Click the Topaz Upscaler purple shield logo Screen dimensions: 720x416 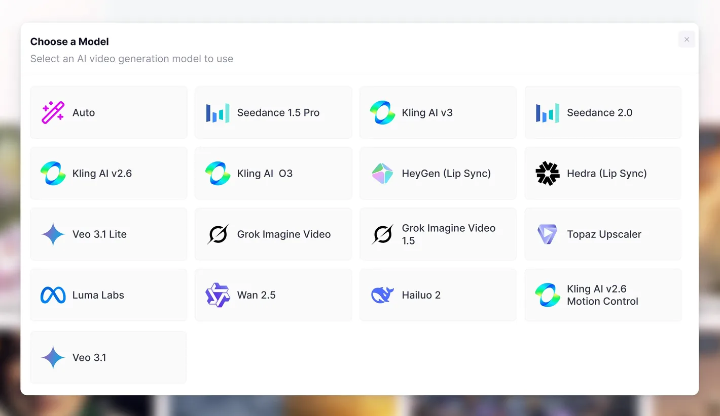tap(548, 234)
